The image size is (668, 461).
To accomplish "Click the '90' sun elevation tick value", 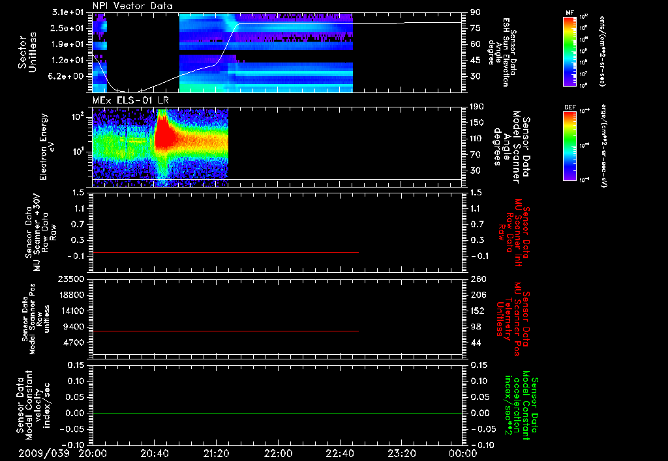I will tap(476, 12).
